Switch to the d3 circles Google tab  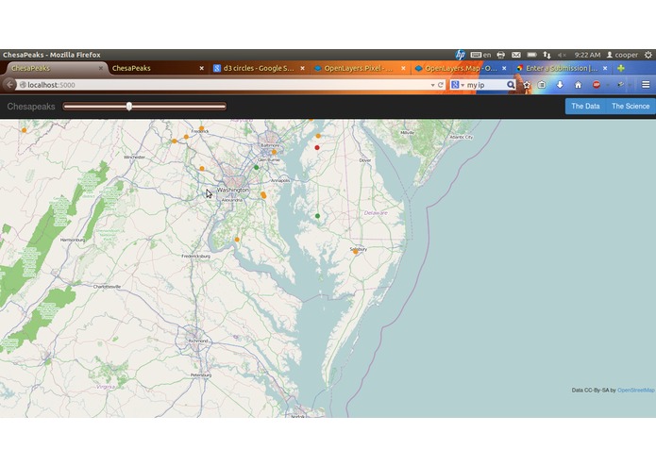(x=259, y=68)
